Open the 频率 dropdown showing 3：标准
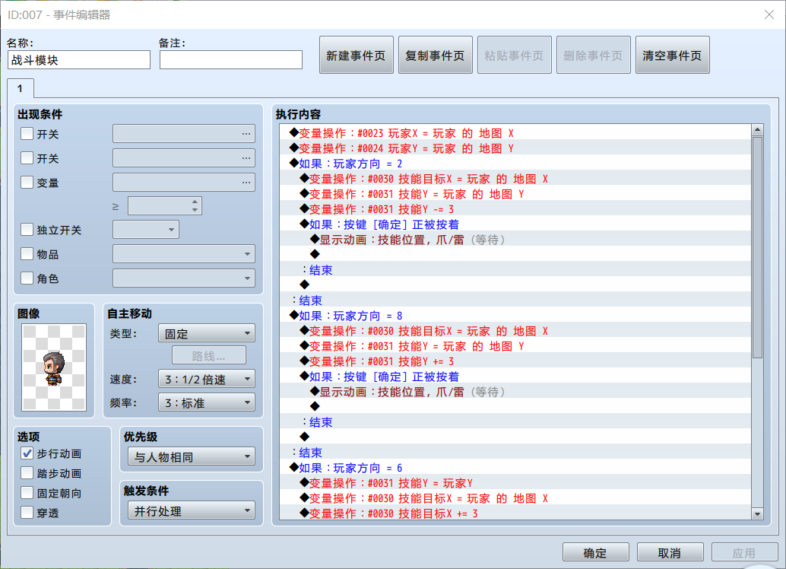This screenshot has height=569, width=786. coord(207,402)
